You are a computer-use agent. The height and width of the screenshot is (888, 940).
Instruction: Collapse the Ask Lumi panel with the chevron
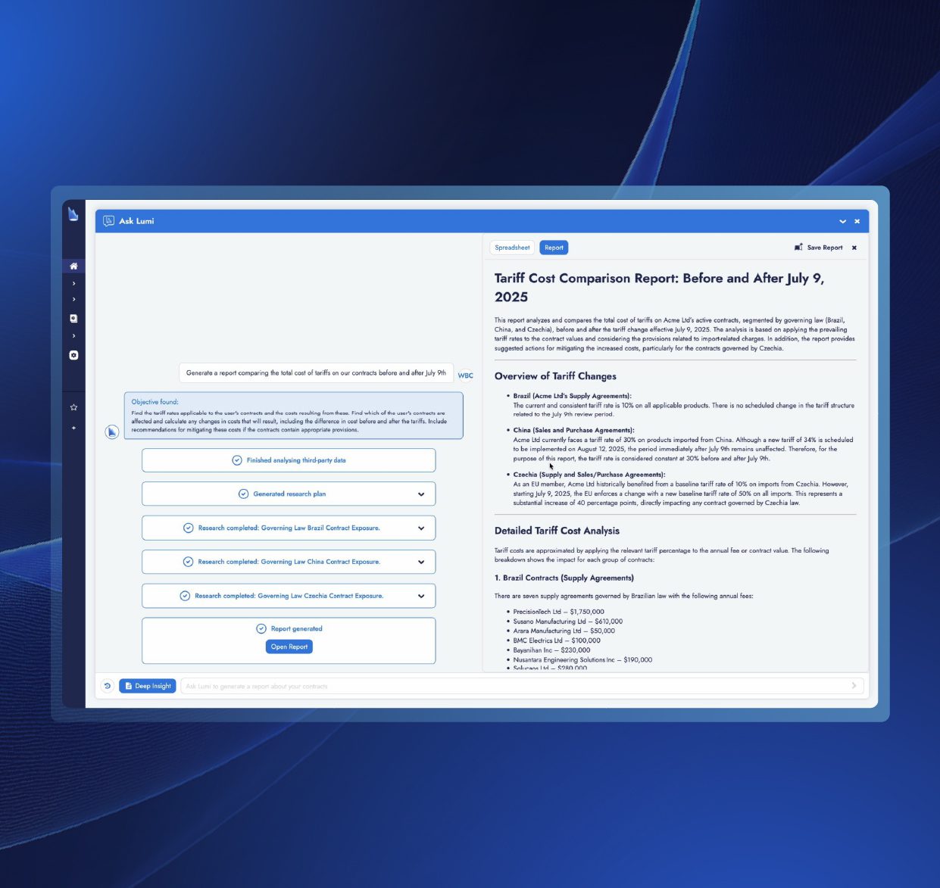tap(842, 222)
